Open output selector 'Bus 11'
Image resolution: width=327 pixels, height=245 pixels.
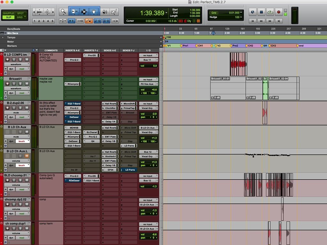pos(148,60)
